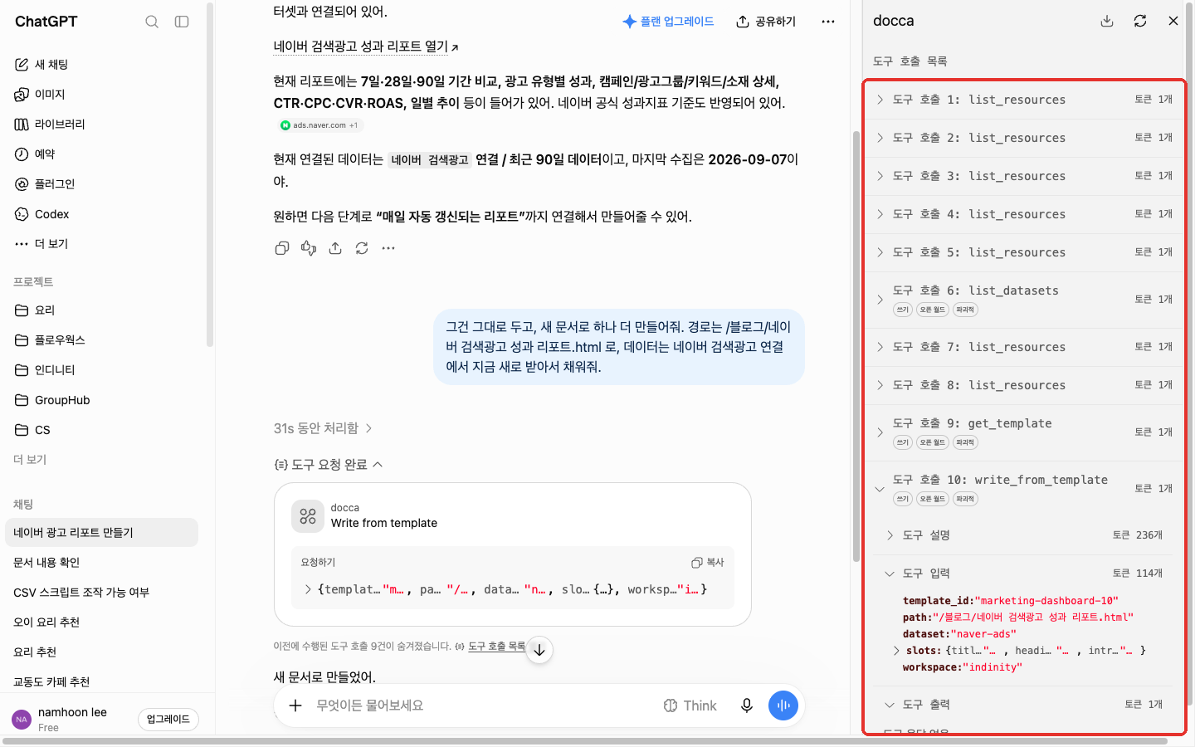Image resolution: width=1195 pixels, height=747 pixels.
Task: Start voice mode with blue waveform button
Action: click(x=783, y=705)
